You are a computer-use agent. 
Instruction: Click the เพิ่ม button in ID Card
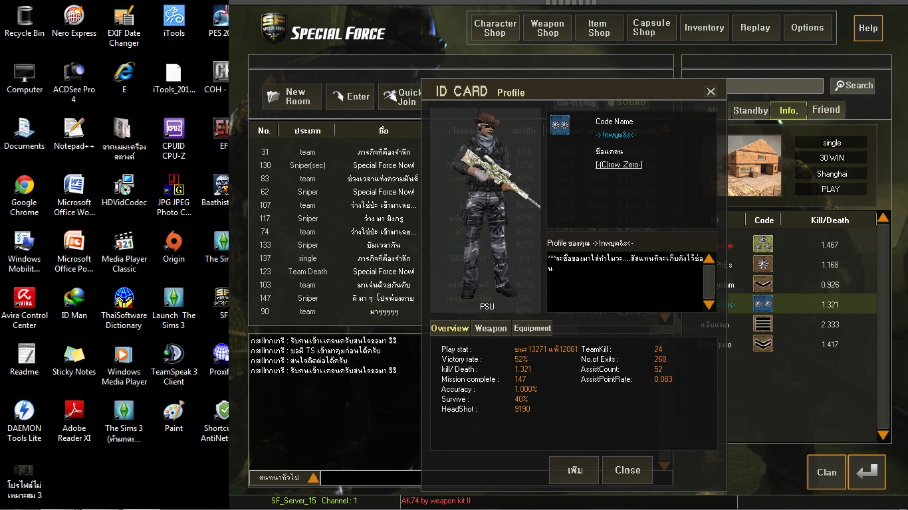point(574,470)
